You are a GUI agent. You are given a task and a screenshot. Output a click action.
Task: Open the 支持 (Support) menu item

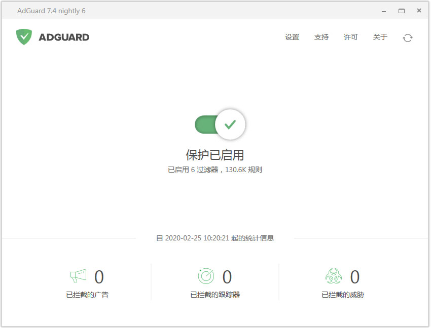[321, 37]
